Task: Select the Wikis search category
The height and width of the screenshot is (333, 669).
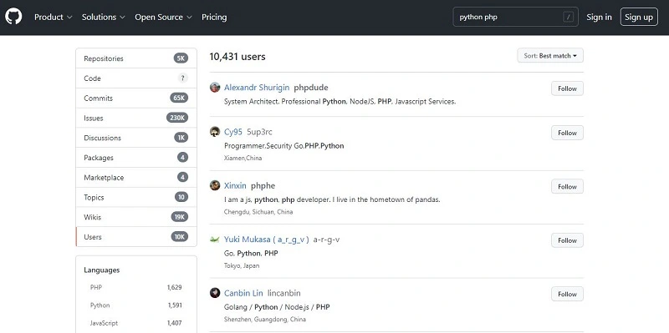Action: (x=136, y=217)
